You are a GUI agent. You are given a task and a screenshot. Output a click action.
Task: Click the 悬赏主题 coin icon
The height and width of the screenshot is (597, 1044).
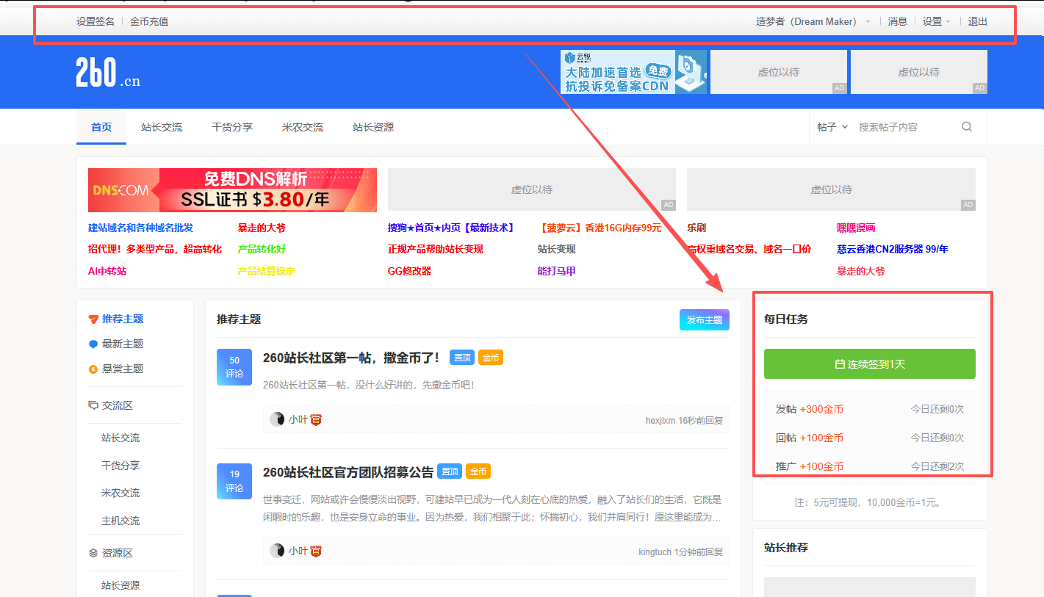pyautogui.click(x=93, y=369)
